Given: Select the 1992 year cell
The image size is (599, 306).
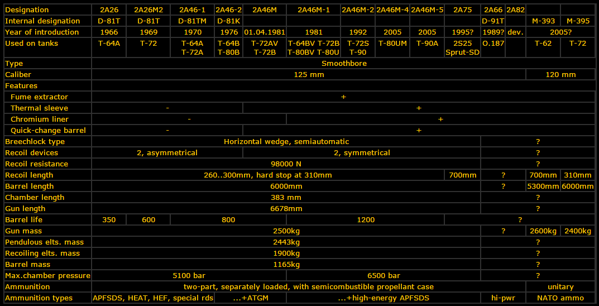Looking at the screenshot, I should click(358, 32).
